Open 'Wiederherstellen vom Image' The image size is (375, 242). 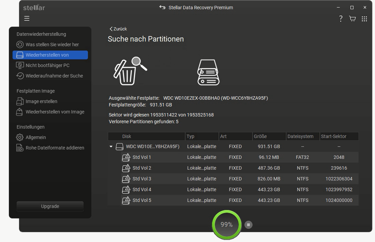point(50,112)
